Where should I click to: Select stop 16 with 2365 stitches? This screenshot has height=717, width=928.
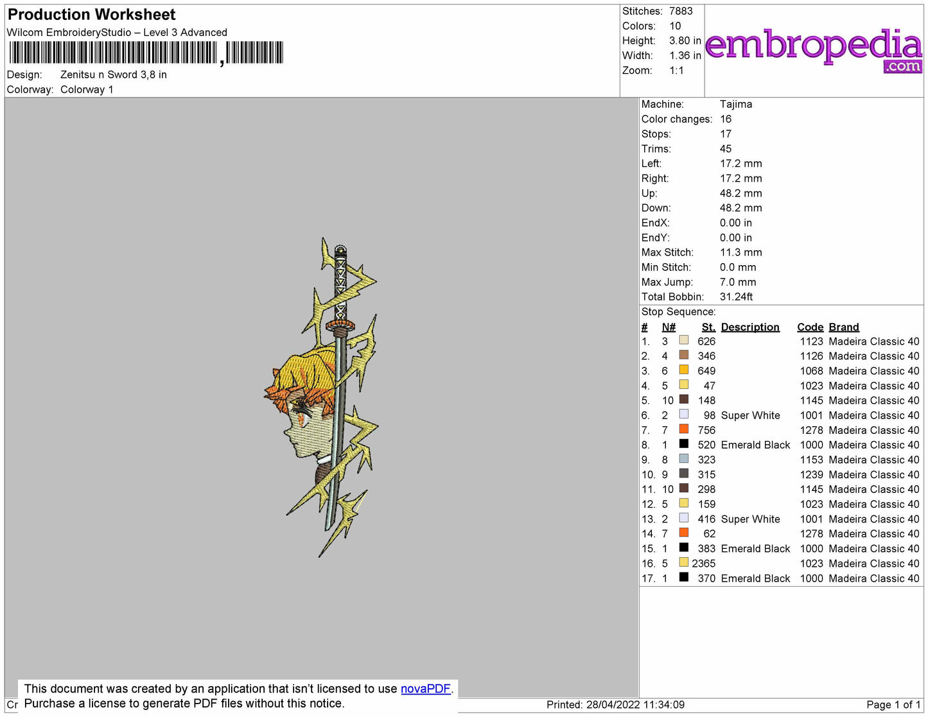pos(780,564)
